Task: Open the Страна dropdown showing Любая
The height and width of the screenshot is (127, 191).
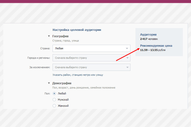Action: [x=91, y=48]
